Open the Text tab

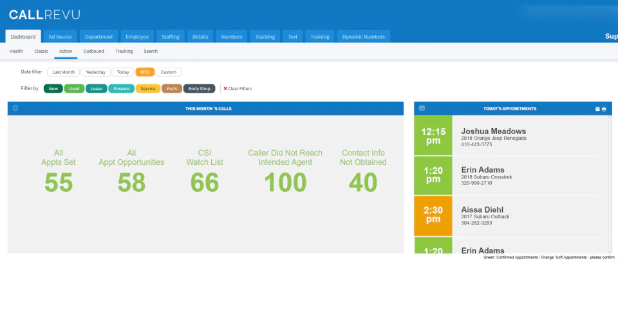pyautogui.click(x=292, y=37)
